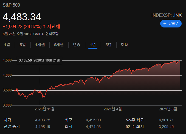The image size is (186, 134).
Task: Select the 1년 chart range tab
Action: (x=93, y=45)
